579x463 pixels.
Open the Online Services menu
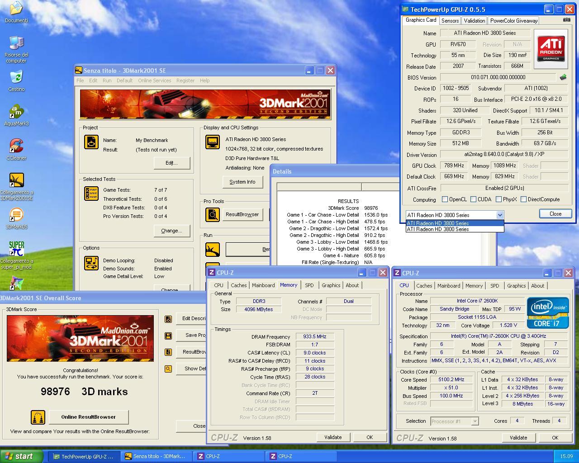[x=155, y=80]
